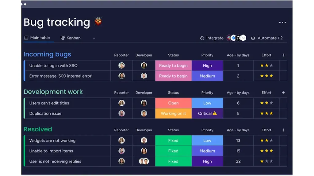Click the Fixed status of Widgets are not working
Image resolution: width=314 pixels, height=176 pixels.
click(x=174, y=141)
